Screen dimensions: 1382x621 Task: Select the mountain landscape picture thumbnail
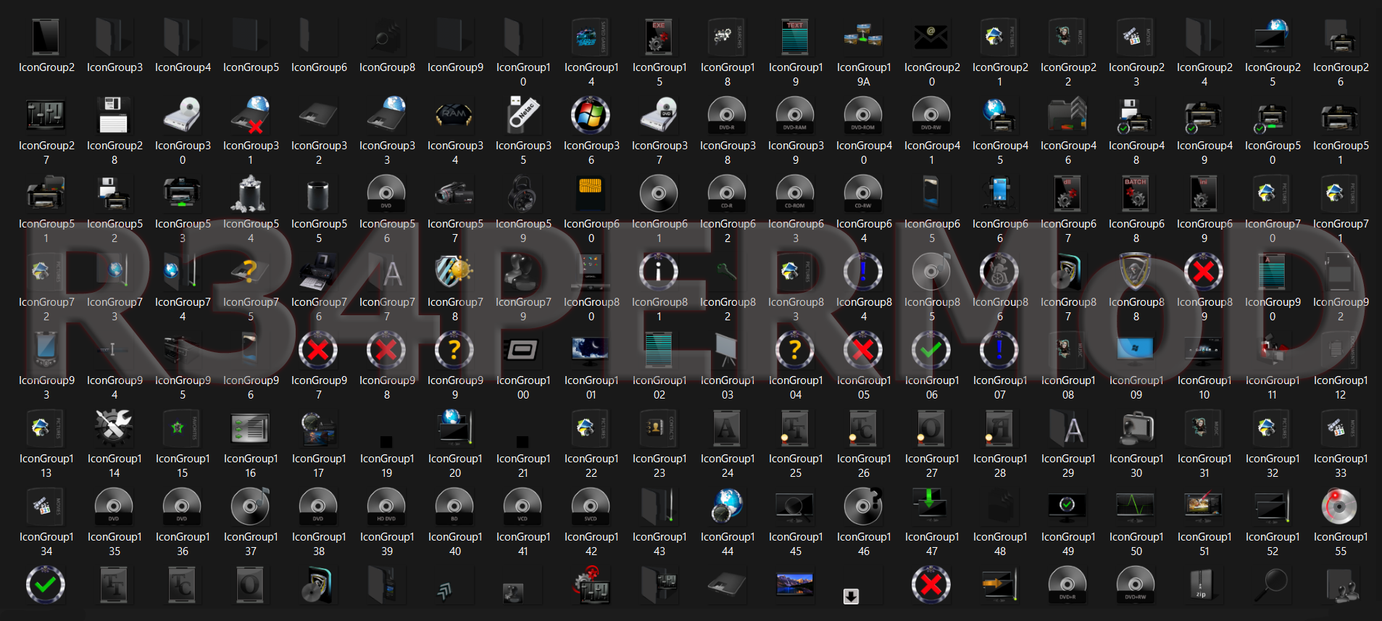795,585
